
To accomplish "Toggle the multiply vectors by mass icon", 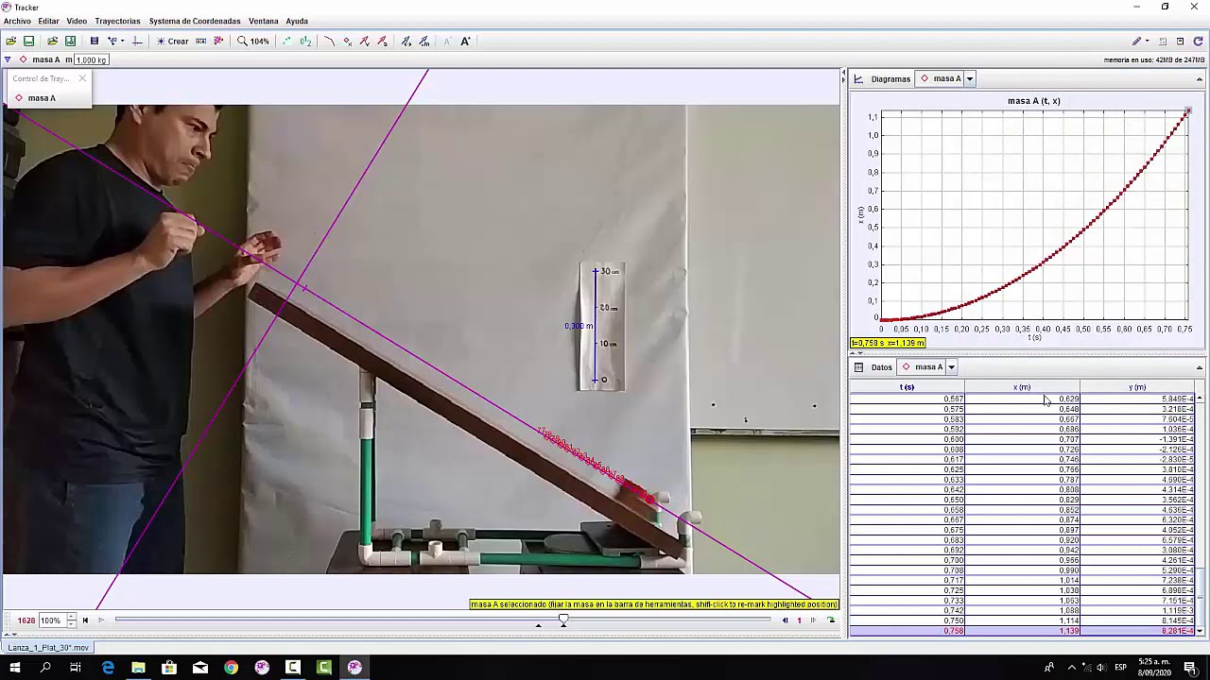I will coord(424,42).
